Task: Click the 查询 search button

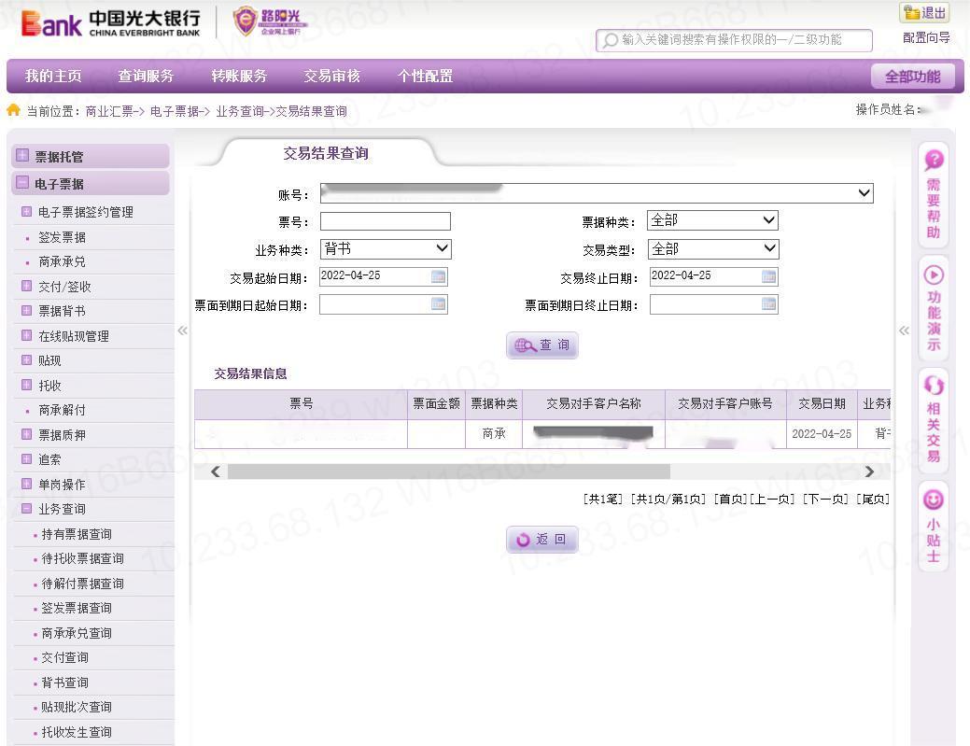Action: coord(541,345)
